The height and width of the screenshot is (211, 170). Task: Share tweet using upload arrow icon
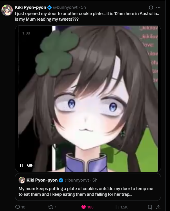158,207
